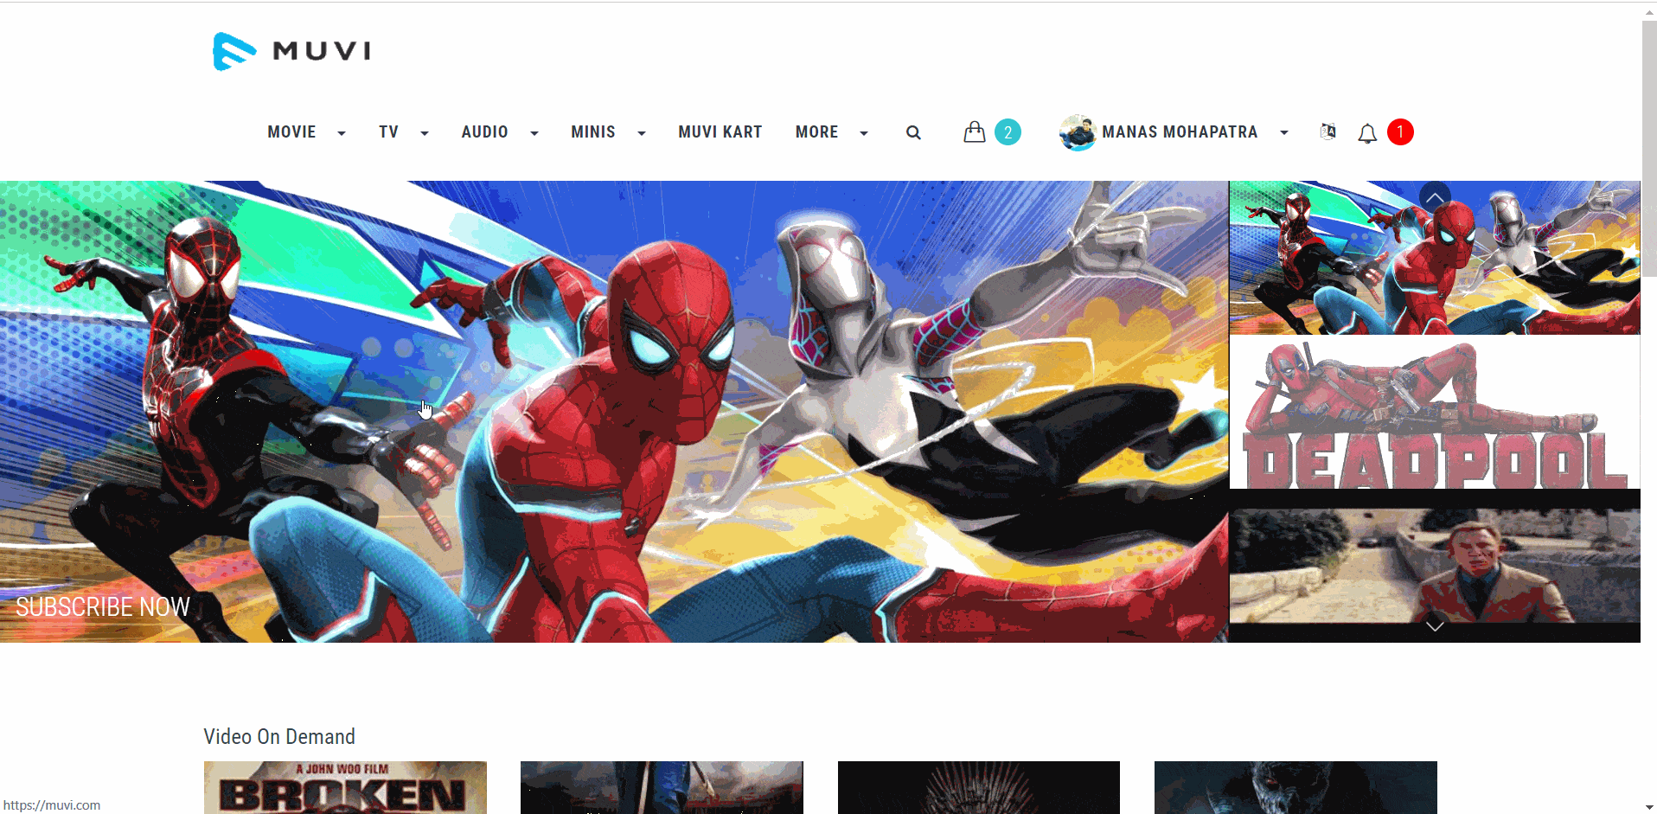Open the iron throne Video On Demand poster

click(x=979, y=787)
